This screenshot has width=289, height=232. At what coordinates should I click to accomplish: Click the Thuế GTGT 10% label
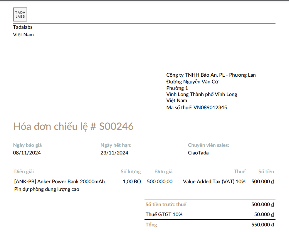click(164, 214)
